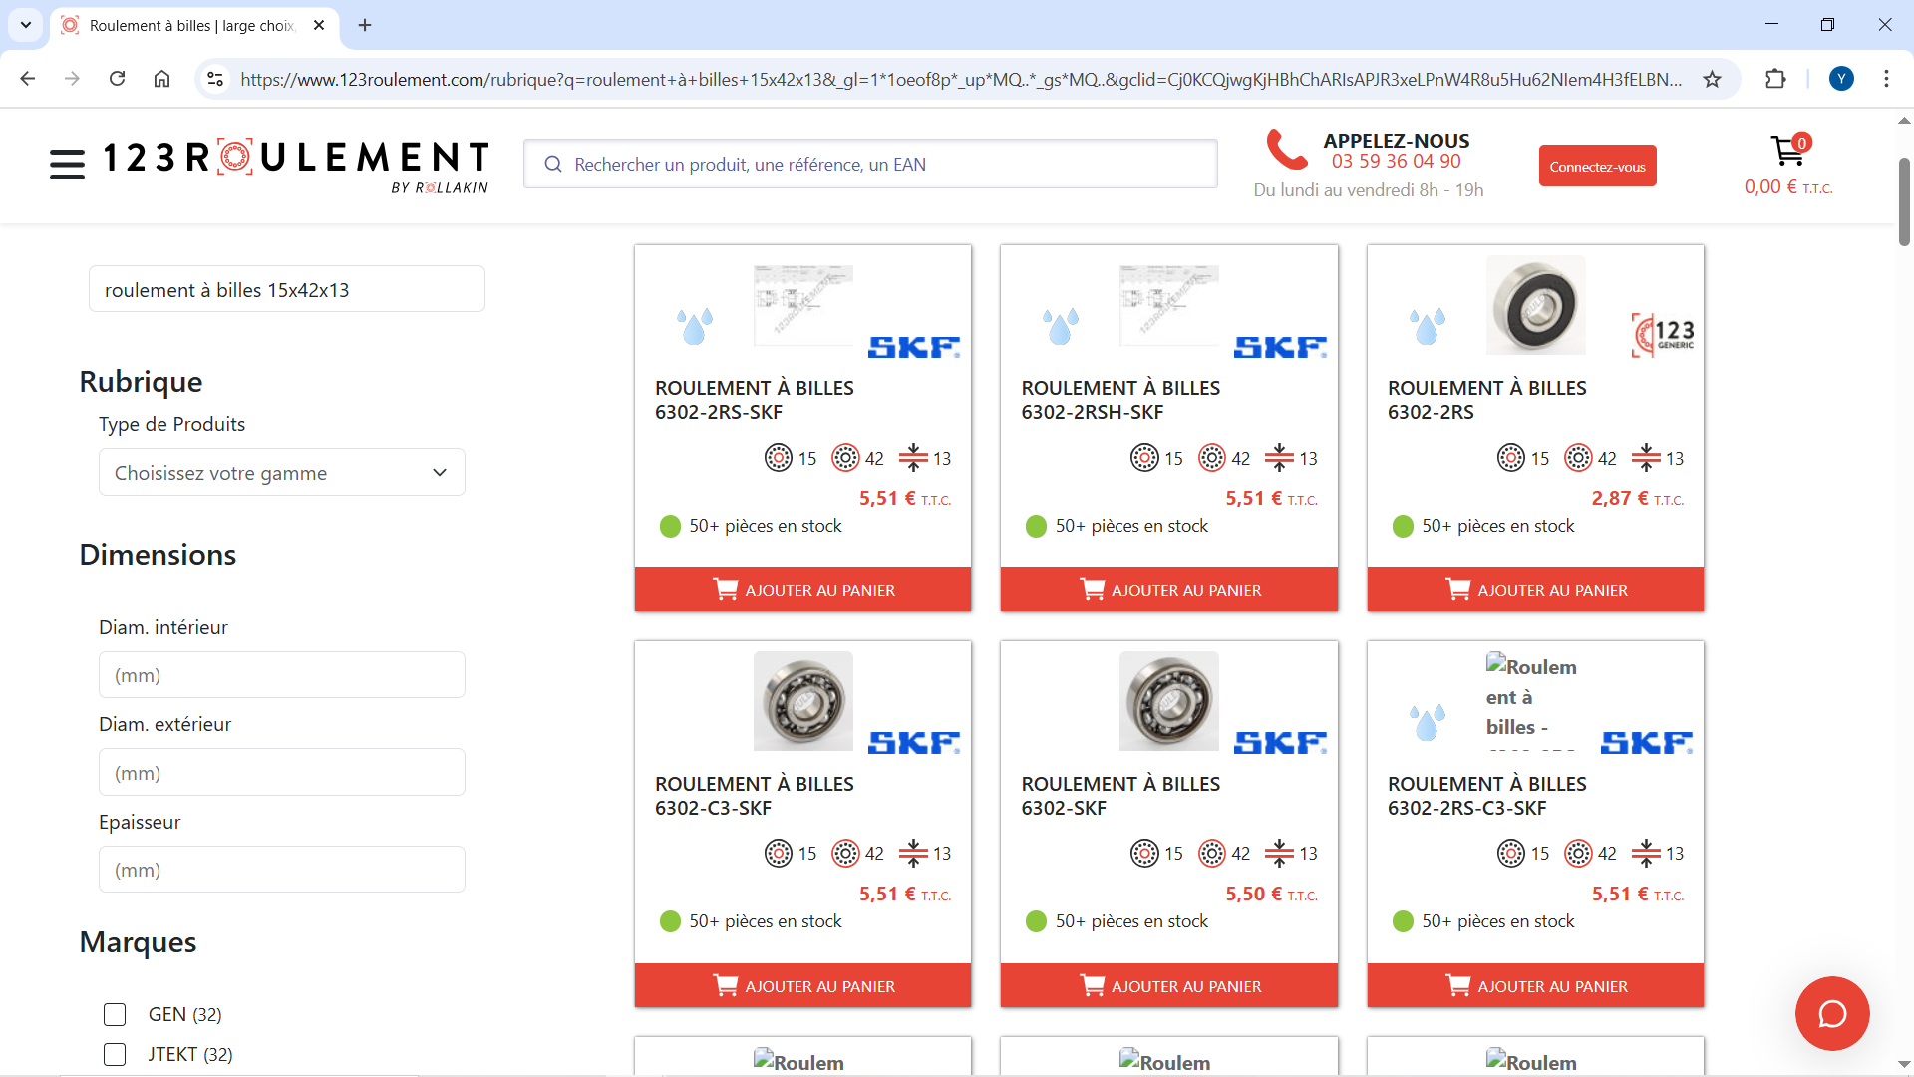Screen dimensions: 1914x1077
Task: Click the red phone icon
Action: click(x=1286, y=150)
